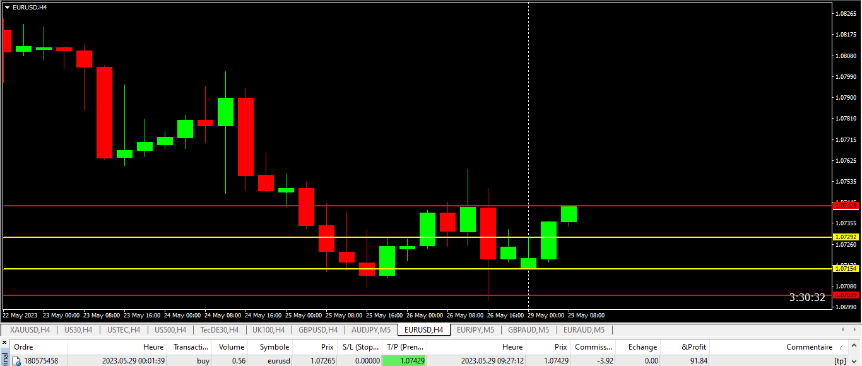
Task: Open the USTEC,H4 chart tab
Action: 124,329
